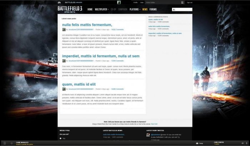Screen dimensions: 250x146
Task: Click the notifications icon beside Sign out
Action: (182, 2)
